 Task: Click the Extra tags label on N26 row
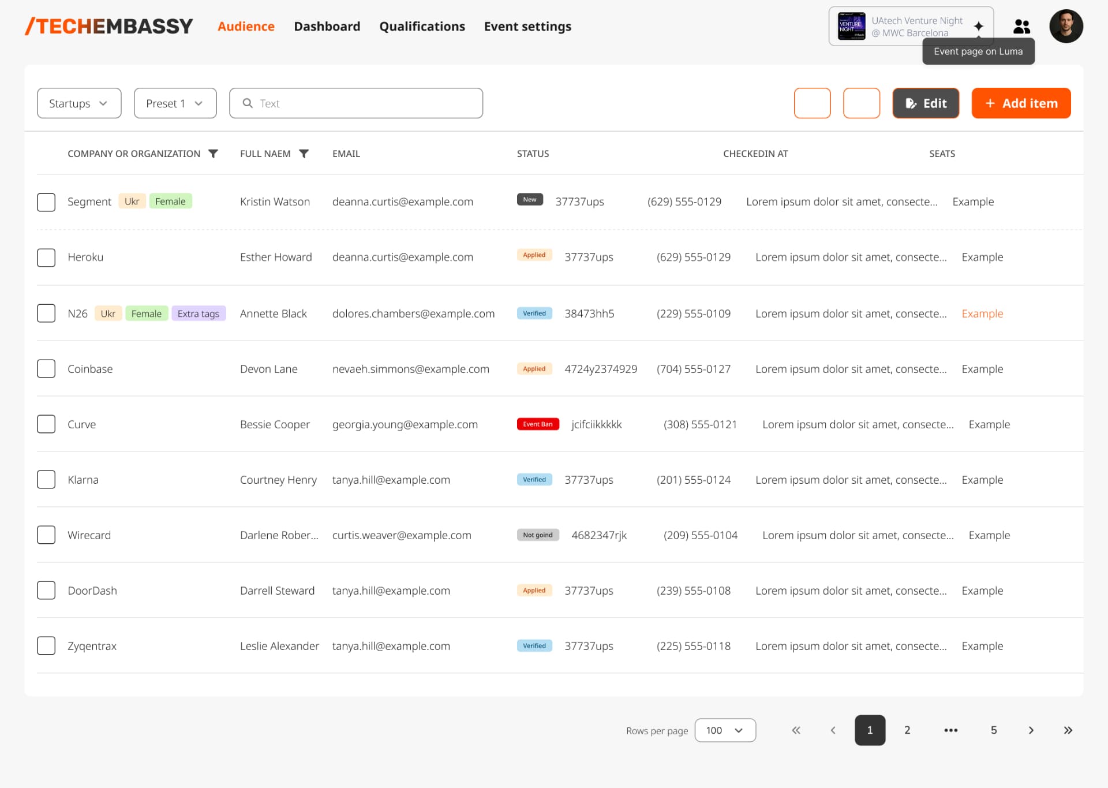click(x=199, y=313)
